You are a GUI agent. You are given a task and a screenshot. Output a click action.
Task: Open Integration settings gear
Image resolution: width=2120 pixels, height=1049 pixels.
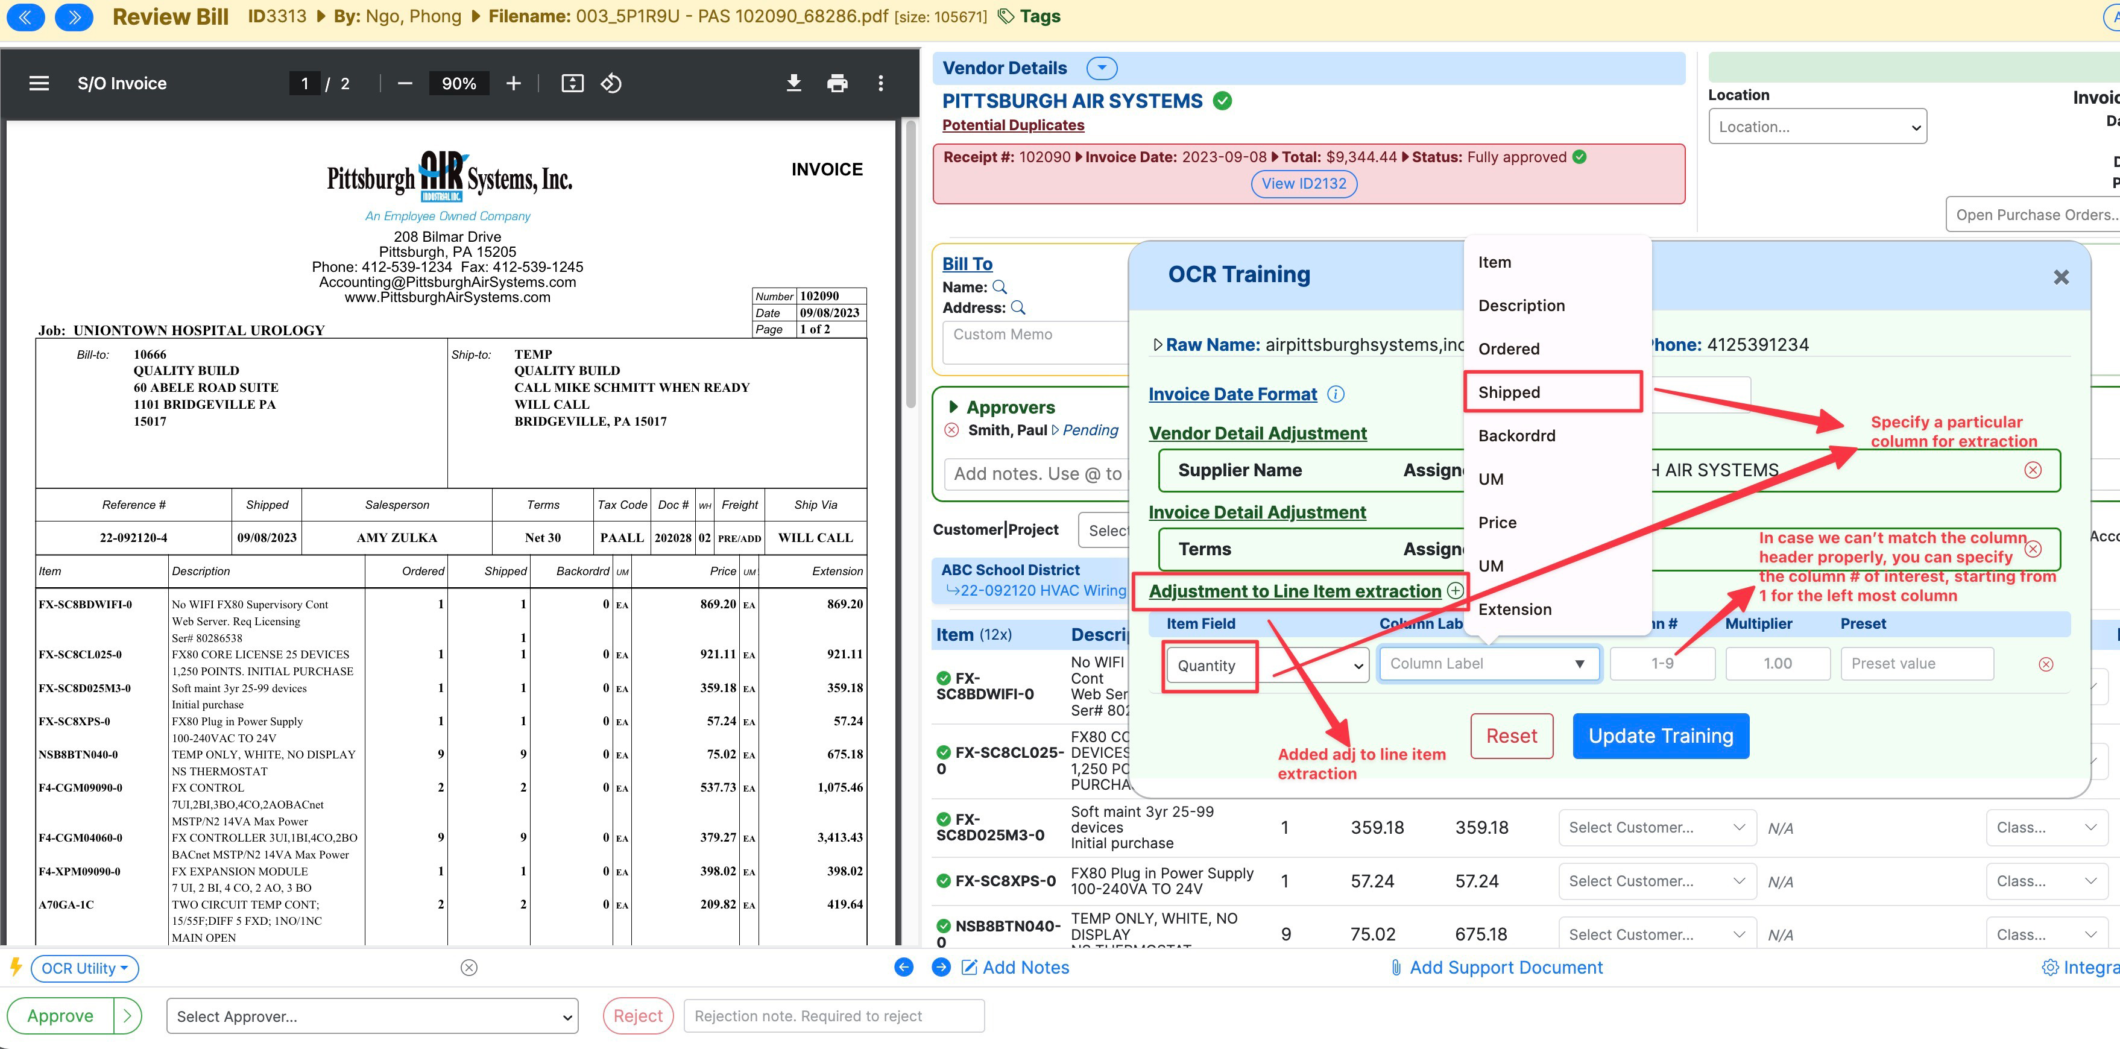point(2050,968)
